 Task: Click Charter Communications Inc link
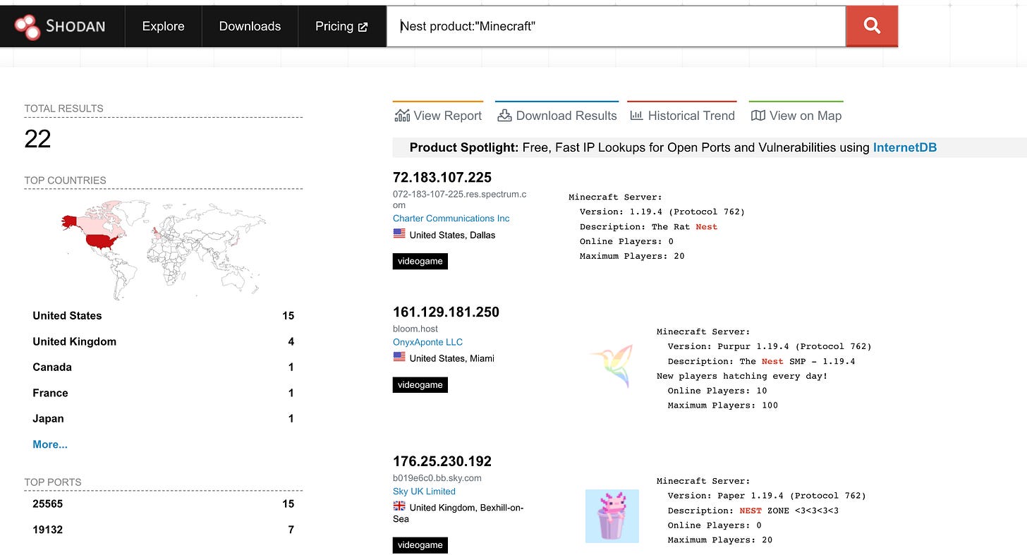451,219
